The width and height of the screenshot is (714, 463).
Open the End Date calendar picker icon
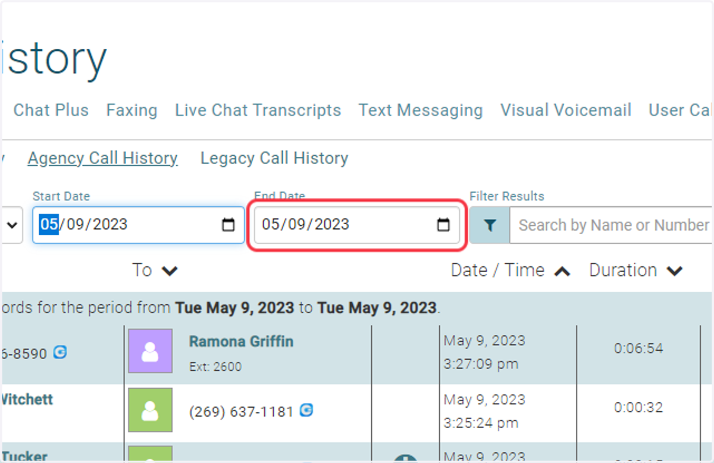pyautogui.click(x=443, y=225)
